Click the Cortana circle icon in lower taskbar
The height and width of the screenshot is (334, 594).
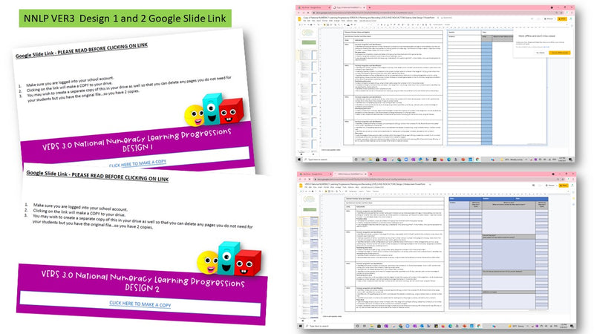point(358,326)
